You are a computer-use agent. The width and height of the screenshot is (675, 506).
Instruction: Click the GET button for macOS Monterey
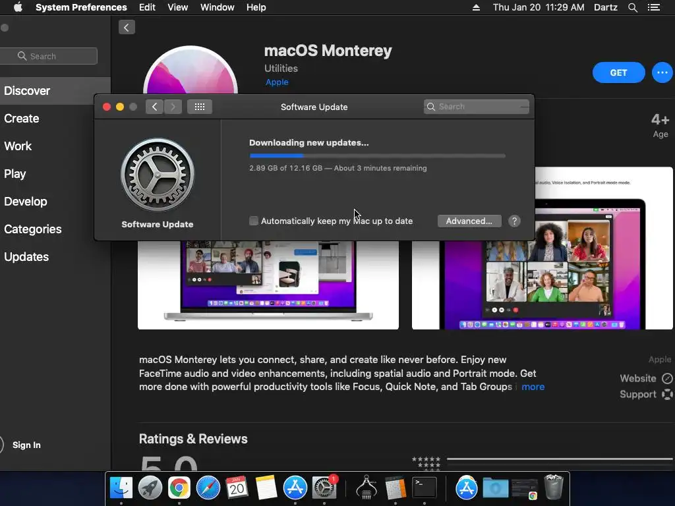click(x=618, y=72)
